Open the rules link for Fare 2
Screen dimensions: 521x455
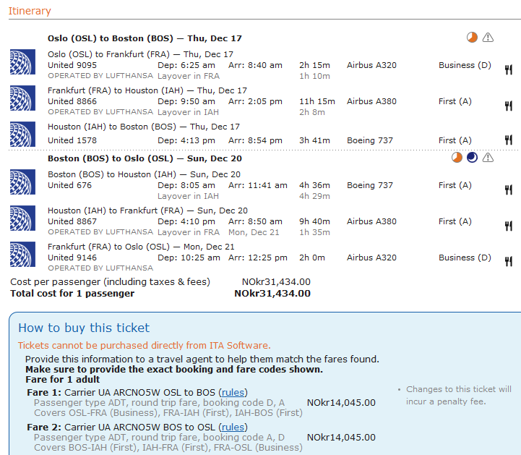[233, 427]
